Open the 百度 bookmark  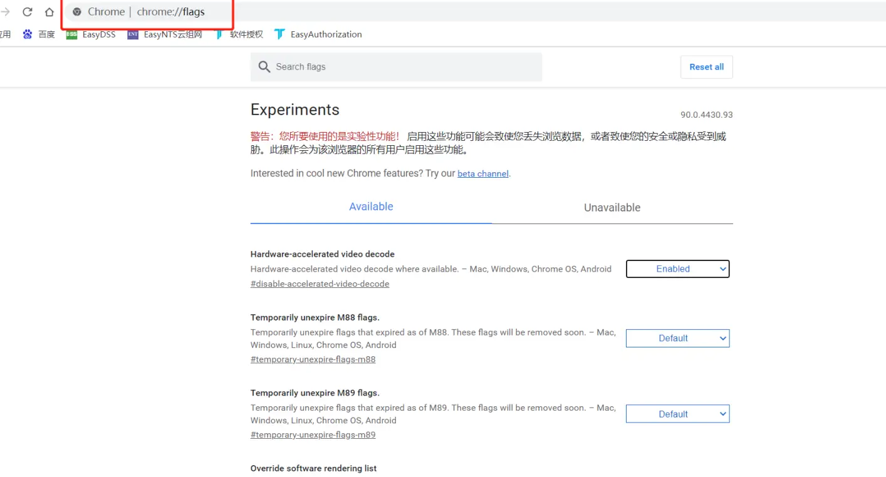click(39, 34)
